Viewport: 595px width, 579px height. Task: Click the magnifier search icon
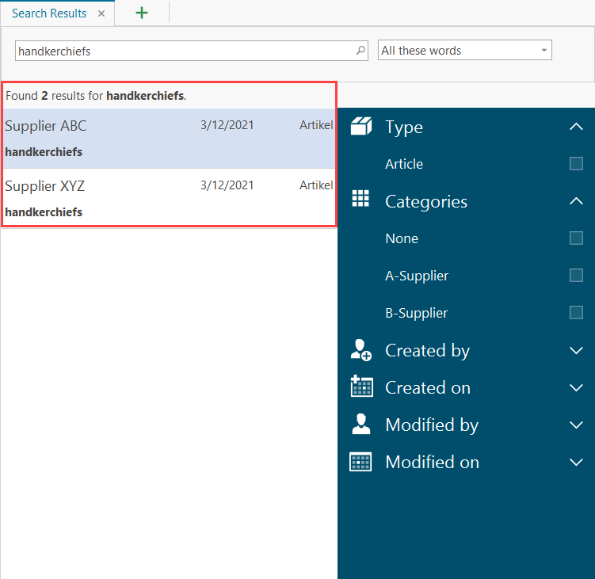361,51
